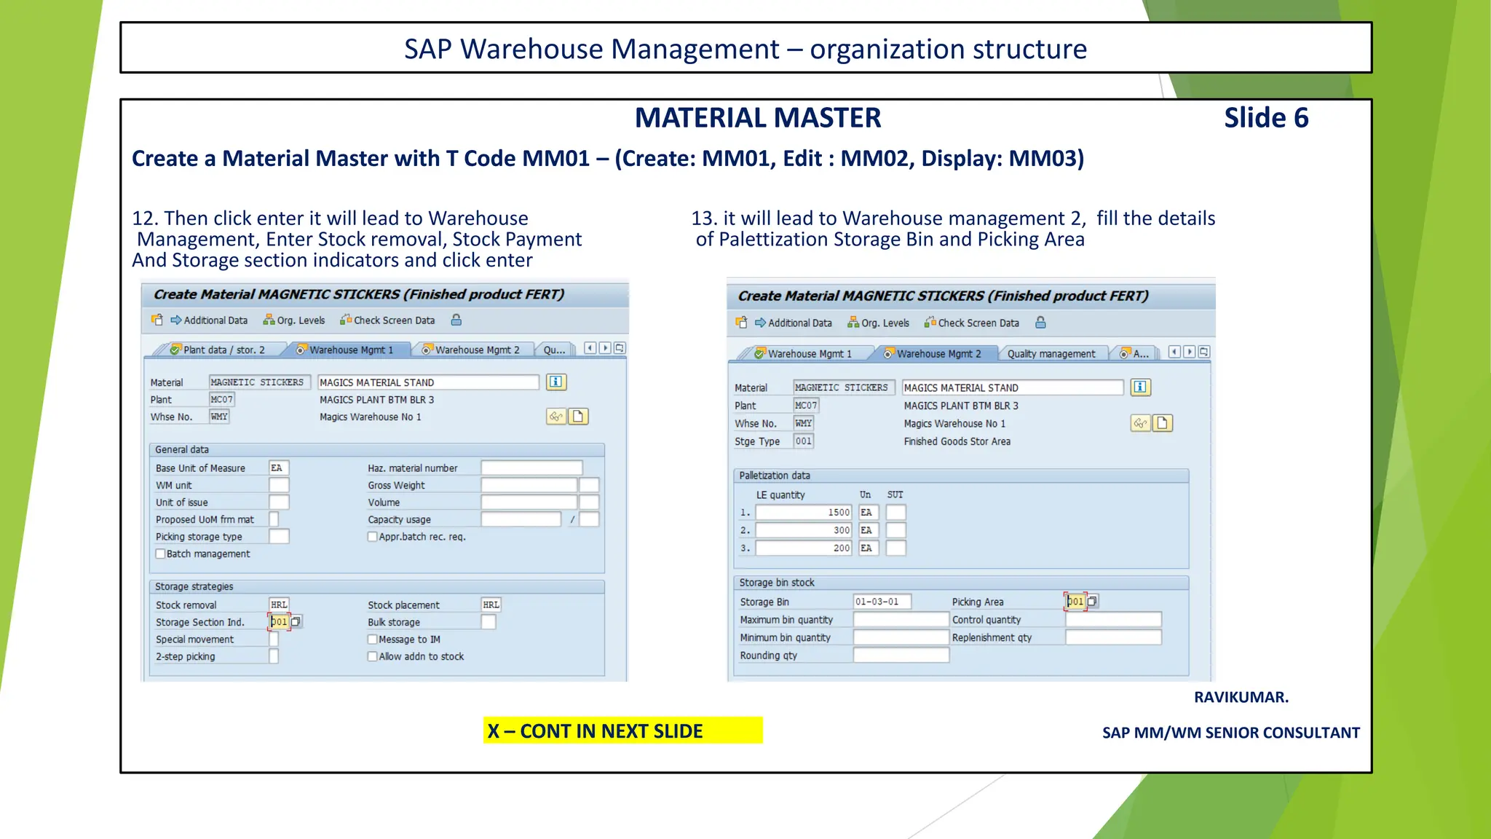Click the Haz. material number field
The height and width of the screenshot is (839, 1491).
[532, 468]
